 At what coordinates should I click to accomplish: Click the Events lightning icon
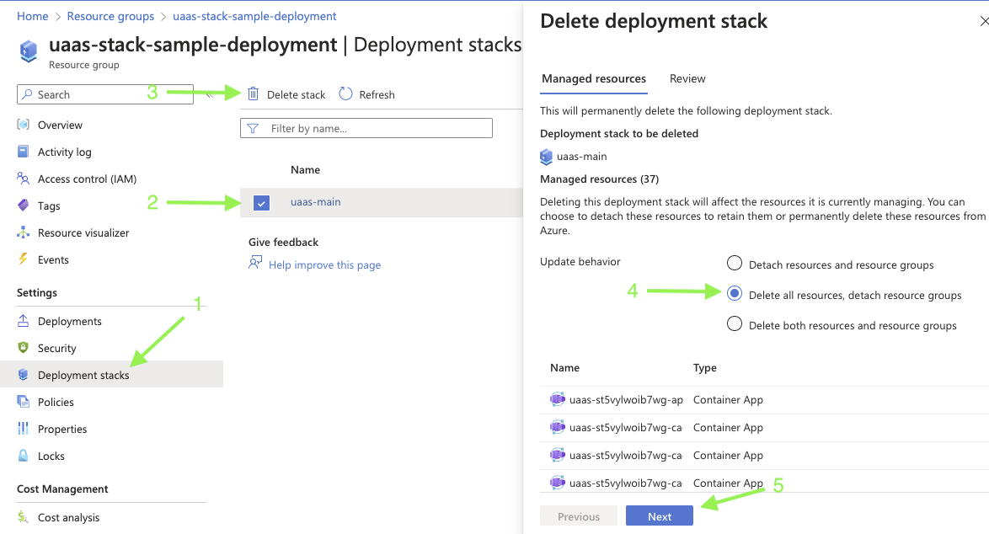point(24,259)
